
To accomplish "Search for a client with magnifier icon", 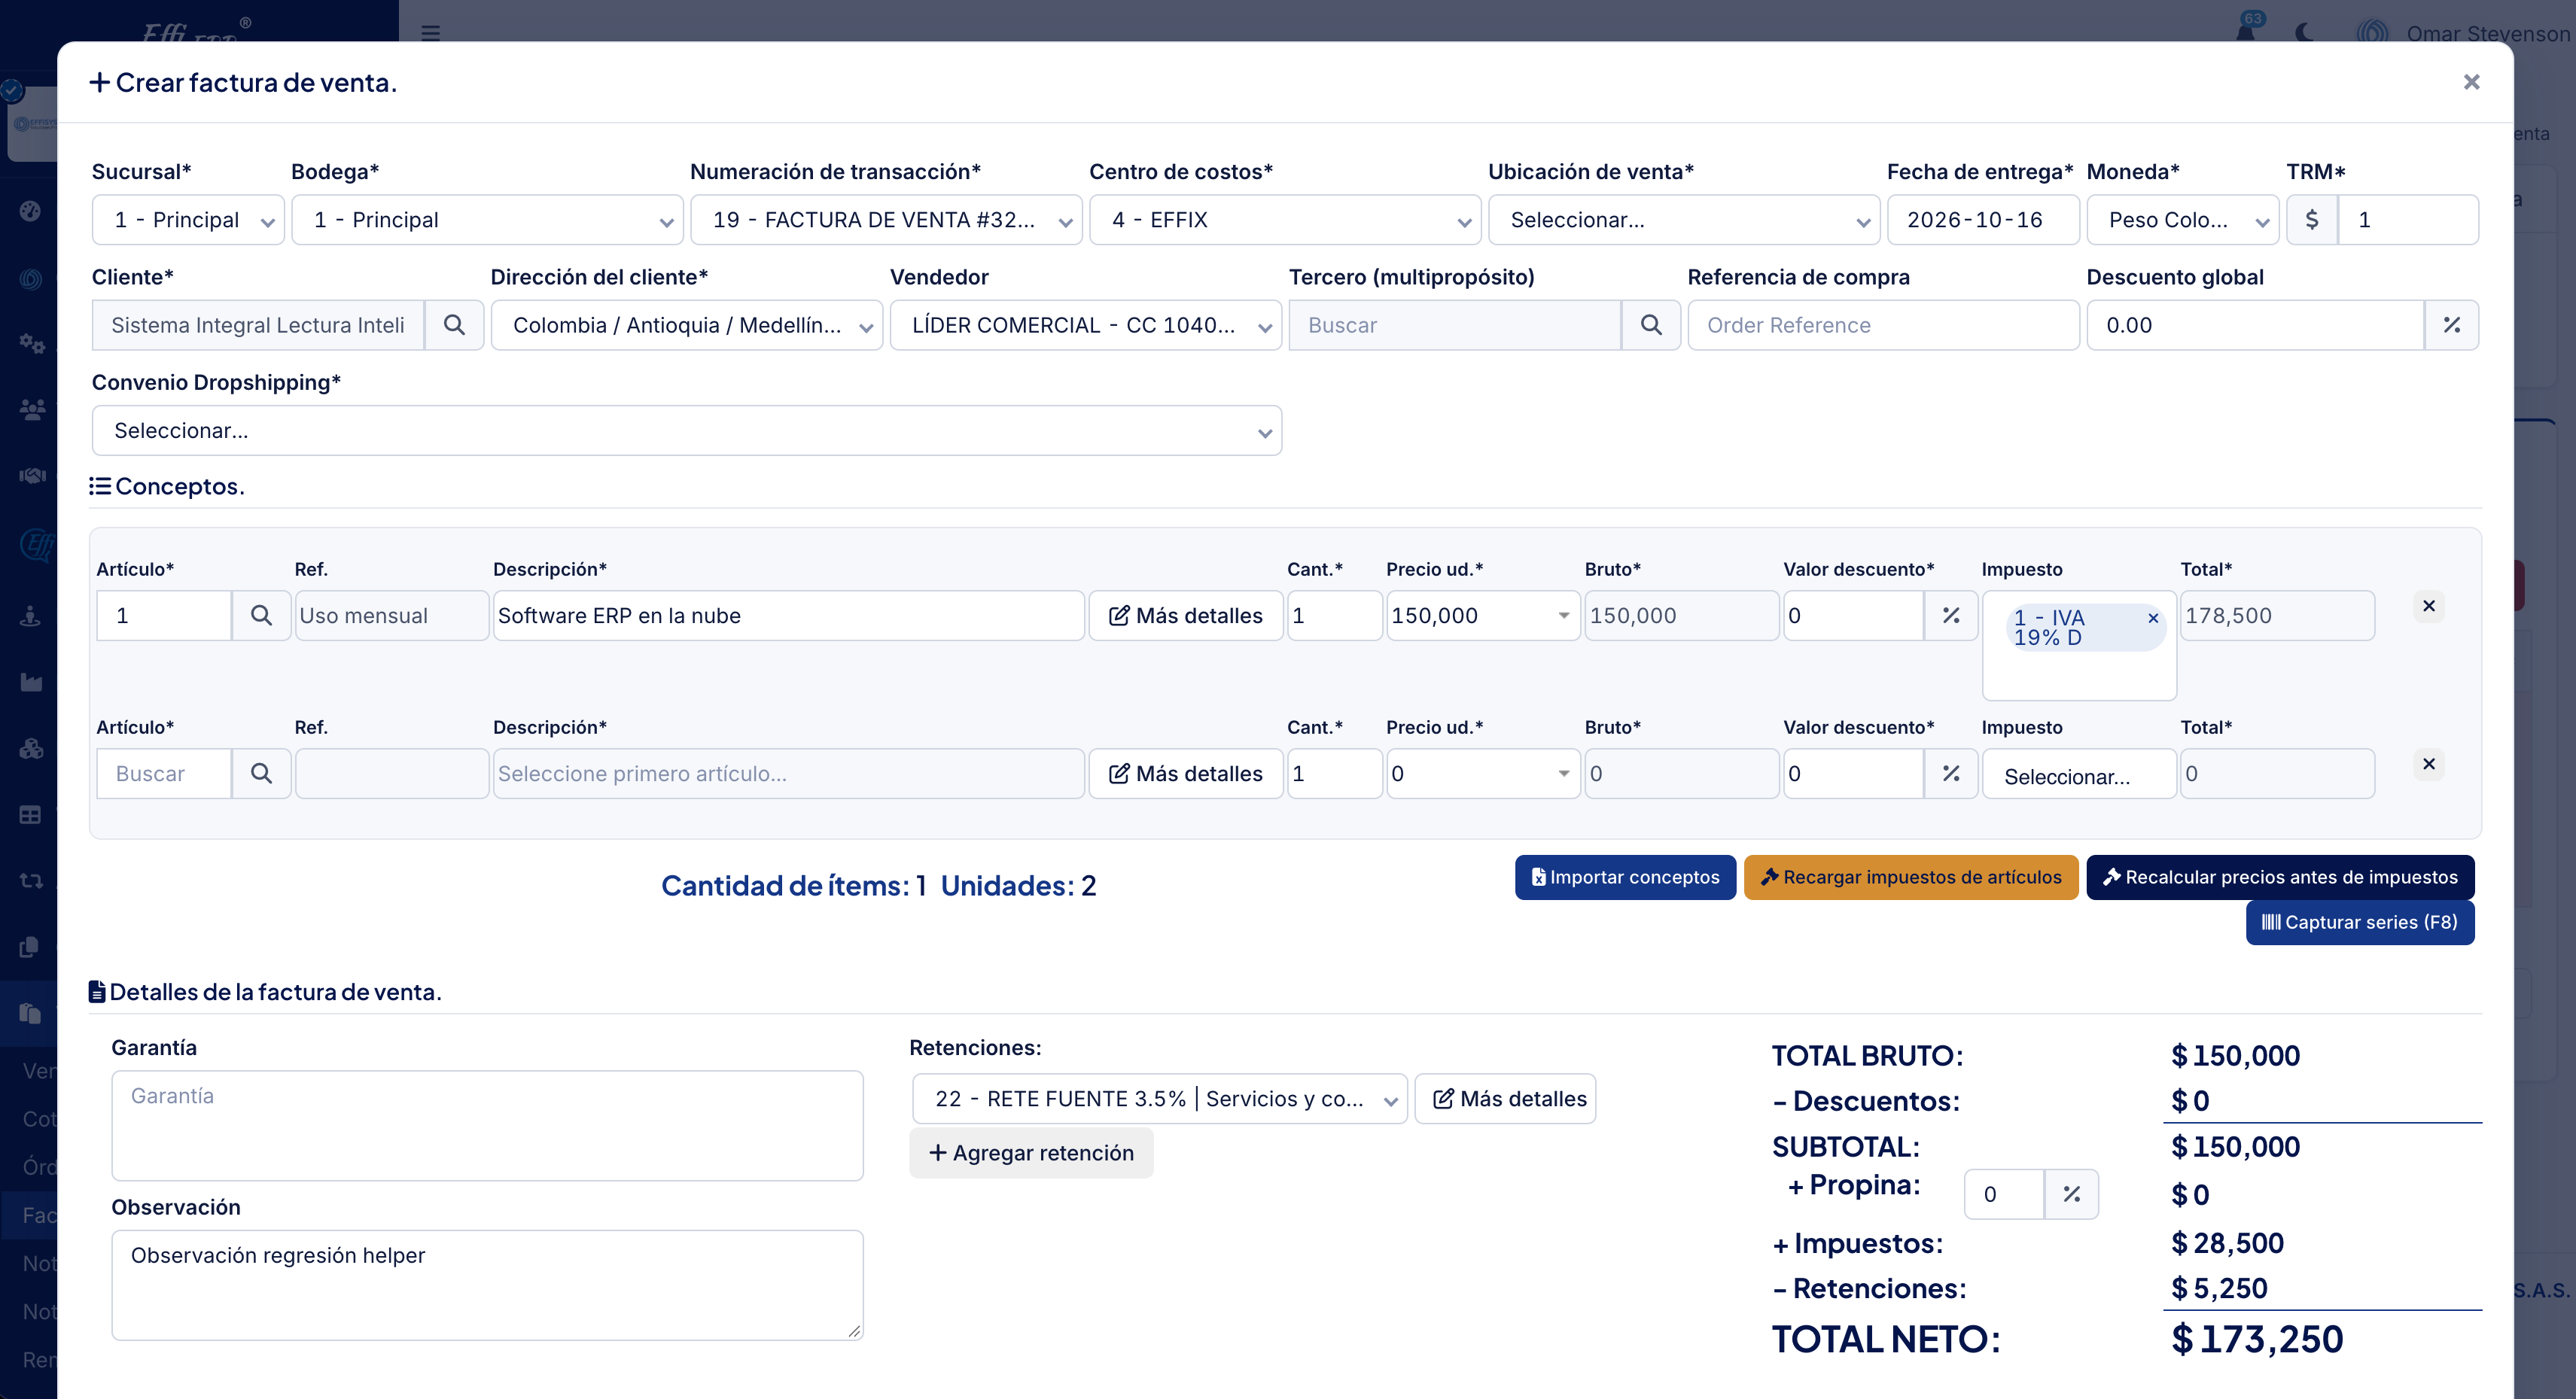I will 454,325.
